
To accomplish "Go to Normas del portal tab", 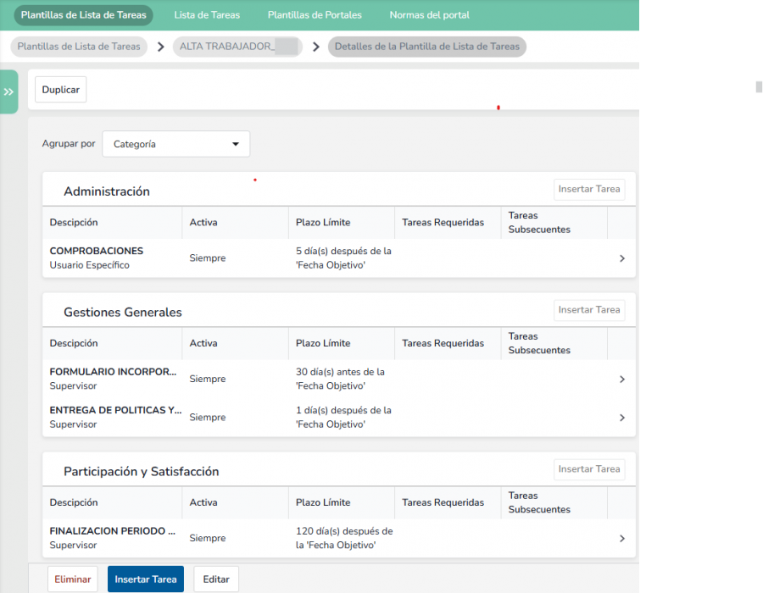I will click(429, 15).
